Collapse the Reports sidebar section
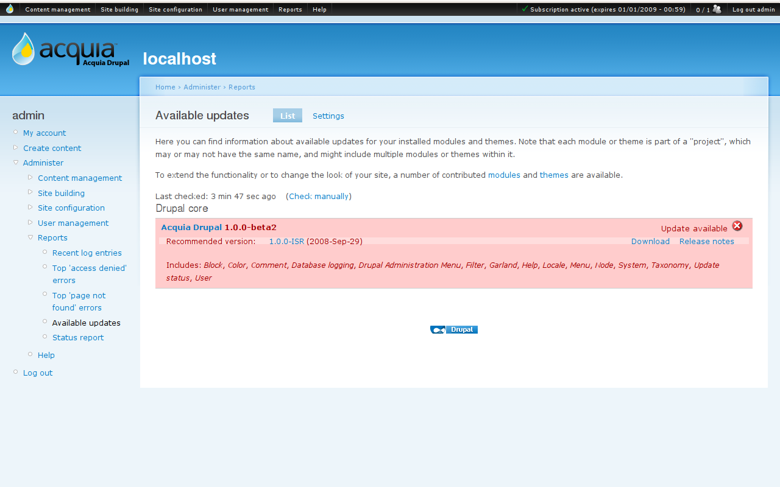This screenshot has height=487, width=780. click(30, 237)
